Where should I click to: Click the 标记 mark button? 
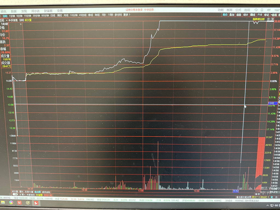[x=267, y=15]
